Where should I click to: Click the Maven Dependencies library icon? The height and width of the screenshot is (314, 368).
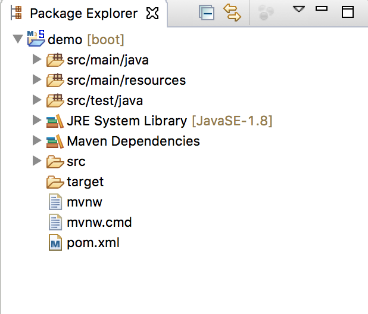click(55, 141)
